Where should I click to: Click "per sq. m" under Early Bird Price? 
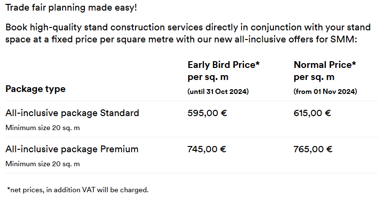(207, 77)
